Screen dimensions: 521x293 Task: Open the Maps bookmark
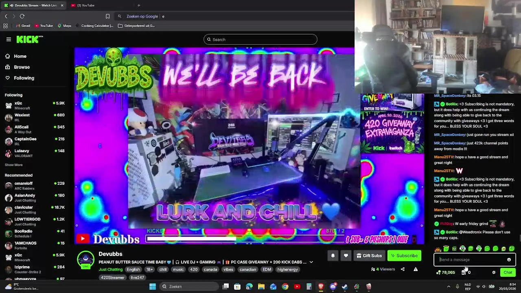pos(64,26)
